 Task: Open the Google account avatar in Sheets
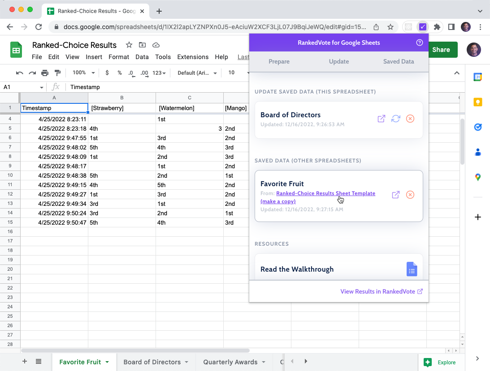[473, 50]
